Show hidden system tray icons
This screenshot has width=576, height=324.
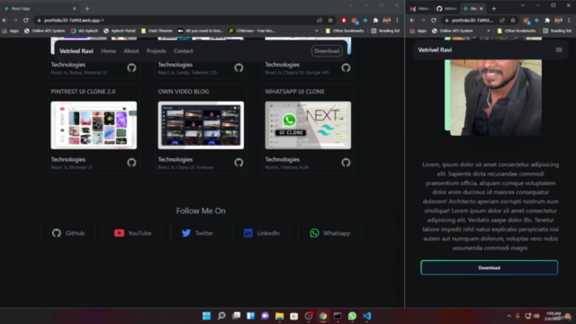[508, 316]
